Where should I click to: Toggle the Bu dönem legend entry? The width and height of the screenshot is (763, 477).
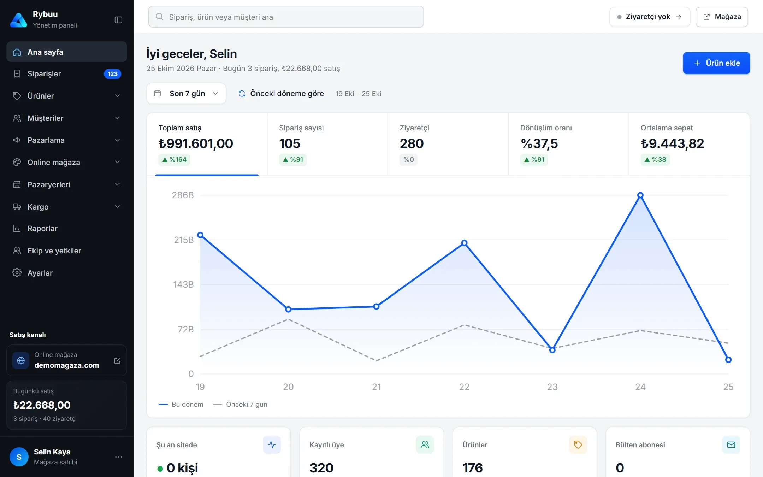tap(181, 404)
